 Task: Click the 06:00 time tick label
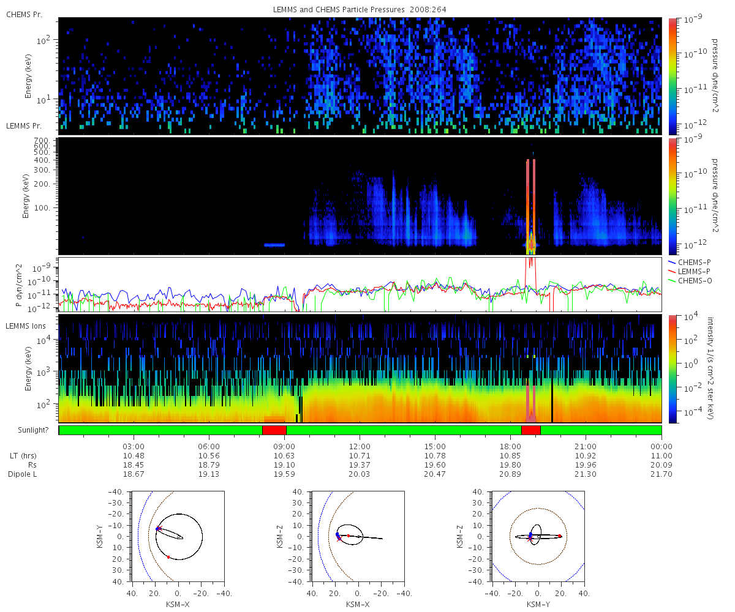point(209,447)
